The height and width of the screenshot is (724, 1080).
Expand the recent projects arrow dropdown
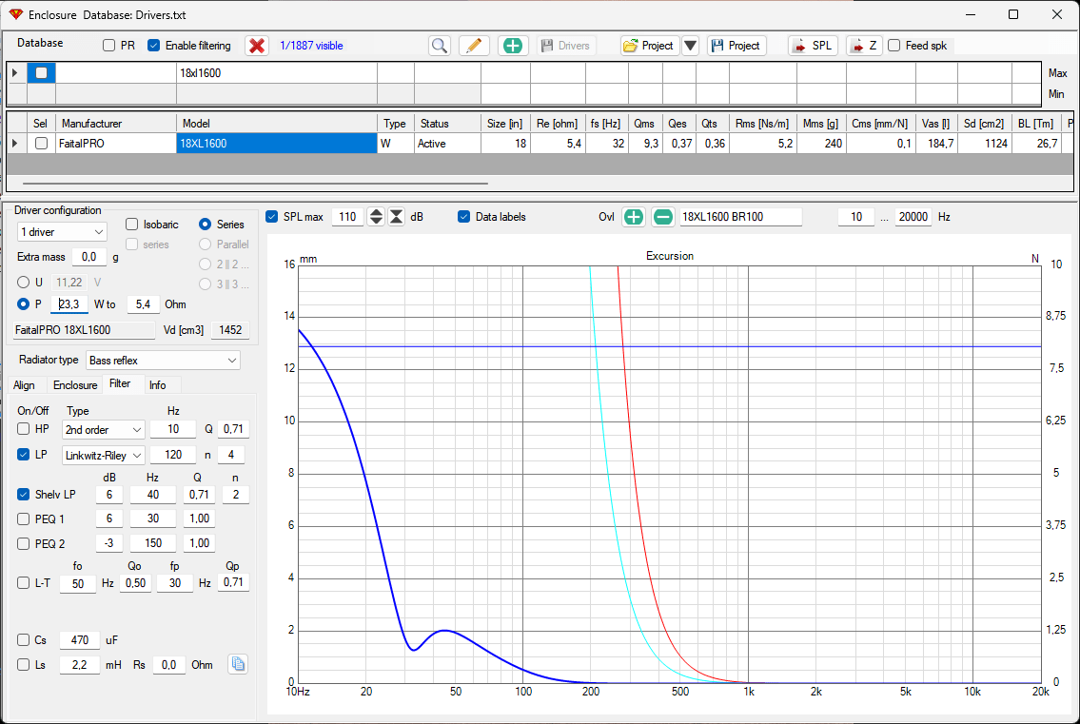[690, 46]
